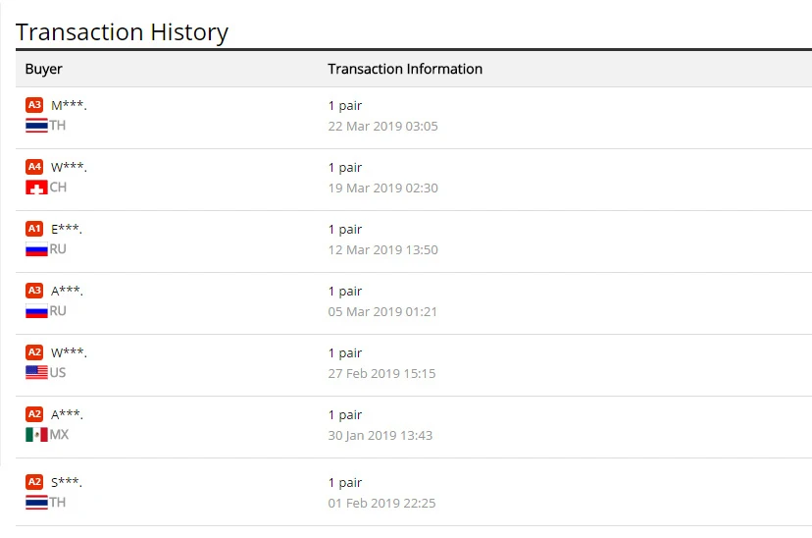The width and height of the screenshot is (812, 538).
Task: Click the A1 badge next to E***
Action: point(34,229)
